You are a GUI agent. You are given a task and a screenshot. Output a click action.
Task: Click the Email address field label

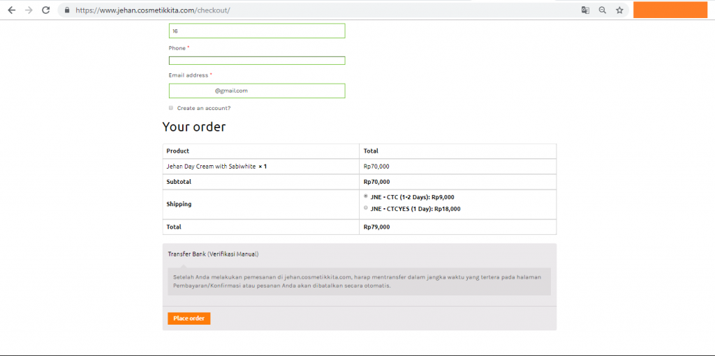(x=189, y=75)
